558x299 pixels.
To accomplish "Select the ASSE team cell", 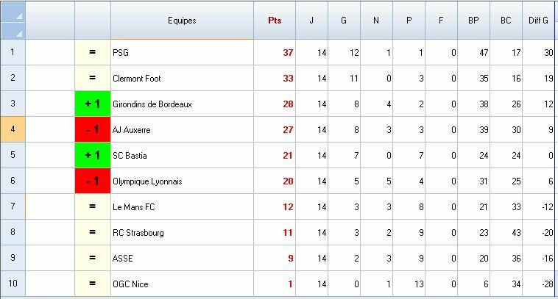I will 124,259.
